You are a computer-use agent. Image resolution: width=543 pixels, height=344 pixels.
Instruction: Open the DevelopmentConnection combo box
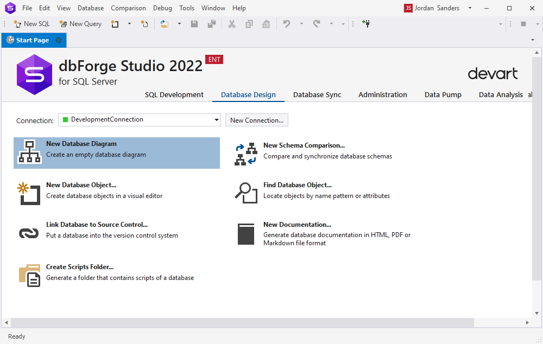pos(139,120)
